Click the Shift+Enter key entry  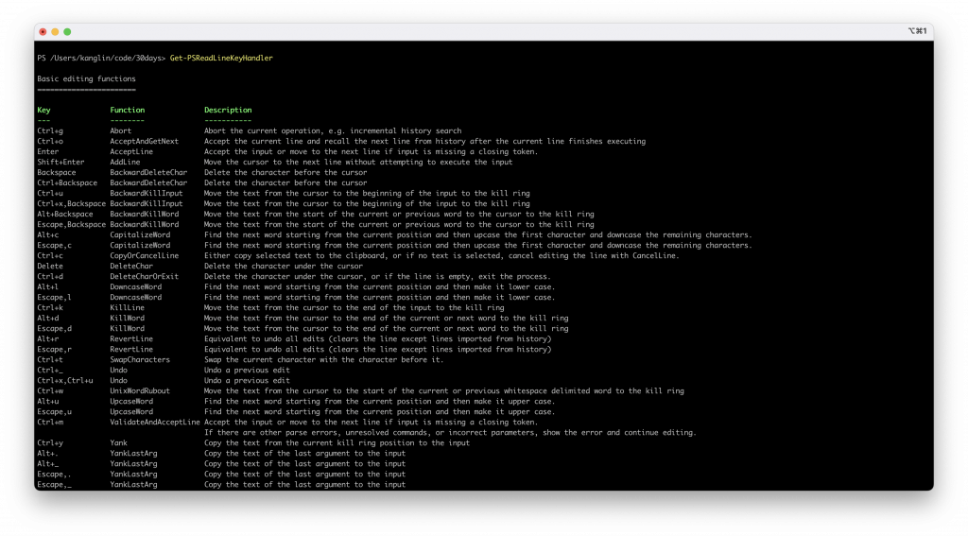click(x=60, y=162)
